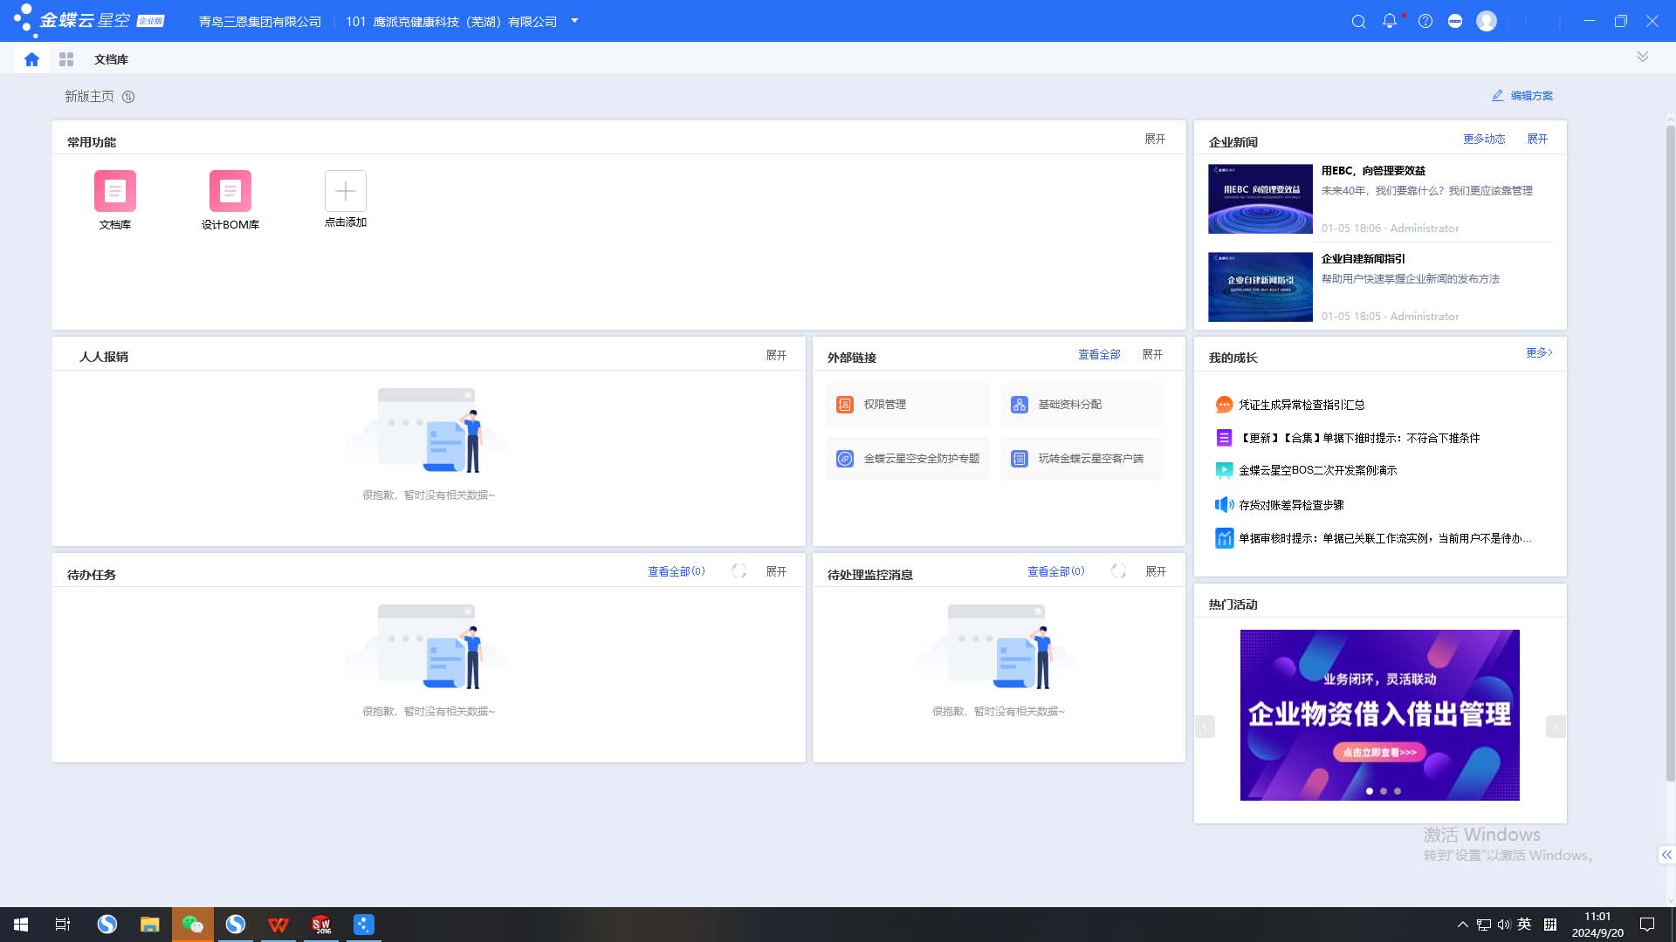Expand the 常用功能 panel

[1155, 140]
